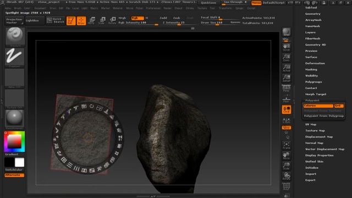
Task: Click the BPR render icon
Action: (286, 32)
